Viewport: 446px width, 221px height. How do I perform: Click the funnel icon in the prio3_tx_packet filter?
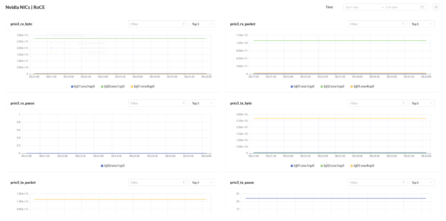pos(184,183)
